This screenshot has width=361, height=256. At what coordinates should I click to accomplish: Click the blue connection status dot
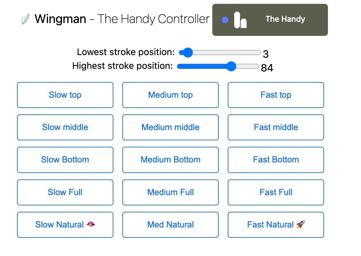(225, 20)
